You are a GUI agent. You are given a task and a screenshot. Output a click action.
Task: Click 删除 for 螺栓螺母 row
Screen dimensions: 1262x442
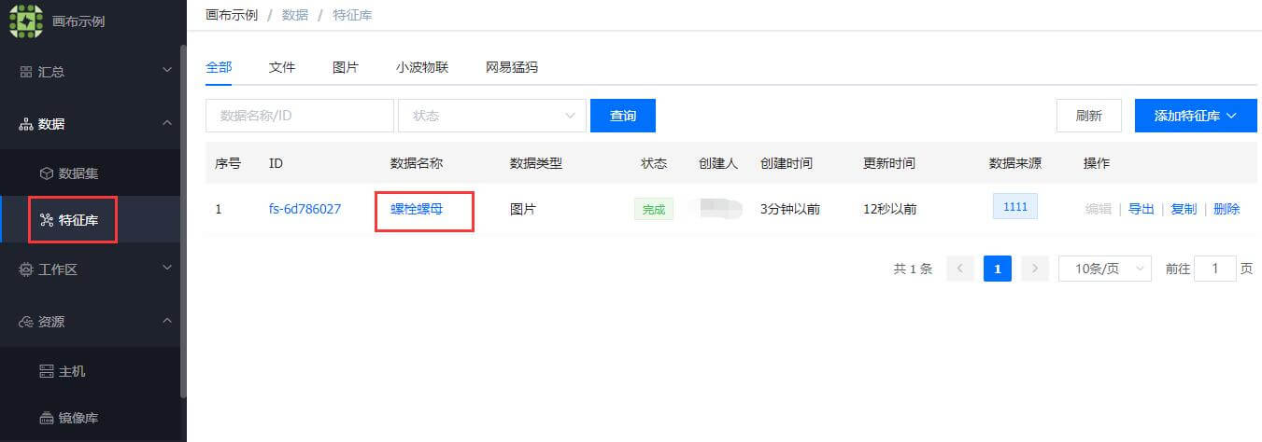point(1227,209)
